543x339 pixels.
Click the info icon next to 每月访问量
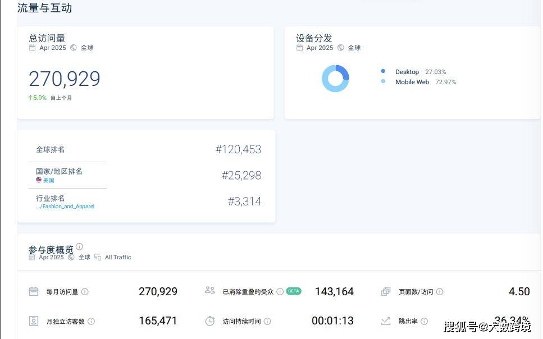coord(85,292)
